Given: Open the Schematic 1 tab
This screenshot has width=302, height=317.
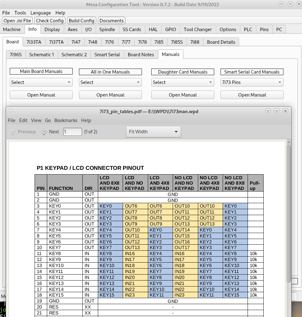Looking at the screenshot, I should click(x=42, y=55).
